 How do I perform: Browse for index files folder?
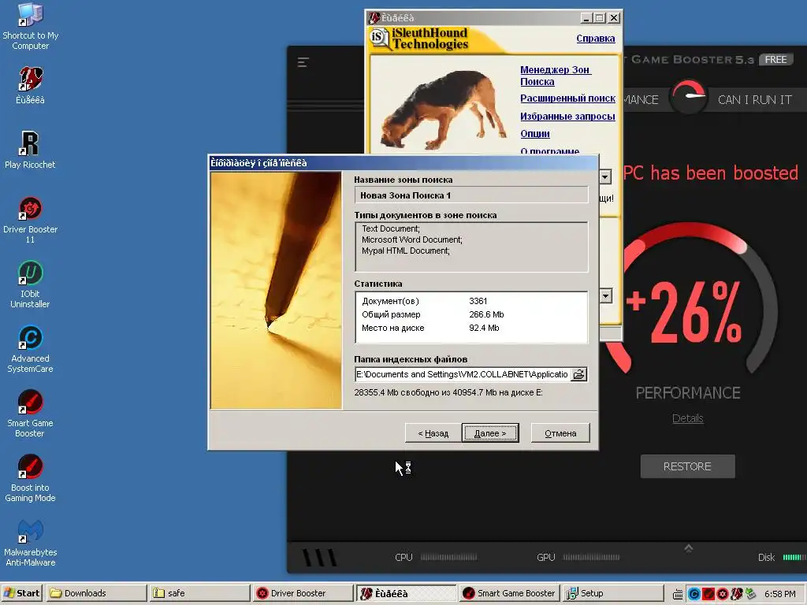[x=579, y=374]
